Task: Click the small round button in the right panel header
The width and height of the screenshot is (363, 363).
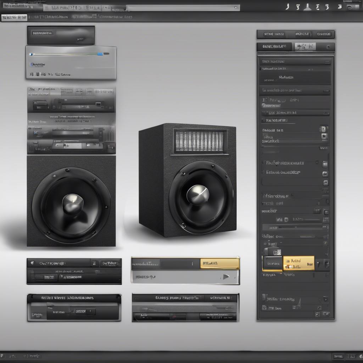Action: point(328,47)
